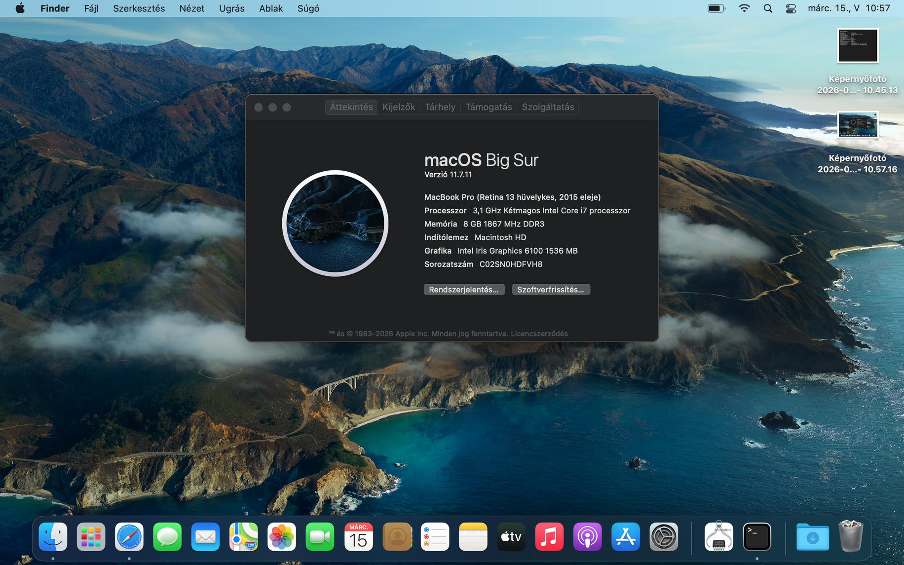Open the Ugrás menu
Screen dimensions: 904x565
[232, 8]
